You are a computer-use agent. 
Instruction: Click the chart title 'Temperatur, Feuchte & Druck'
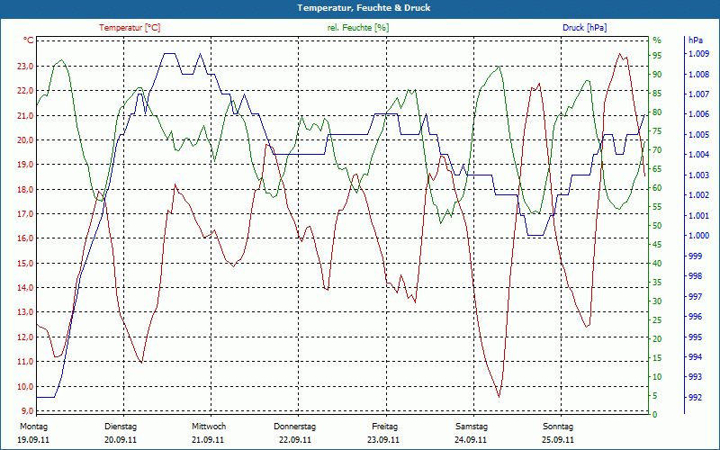[x=364, y=8]
